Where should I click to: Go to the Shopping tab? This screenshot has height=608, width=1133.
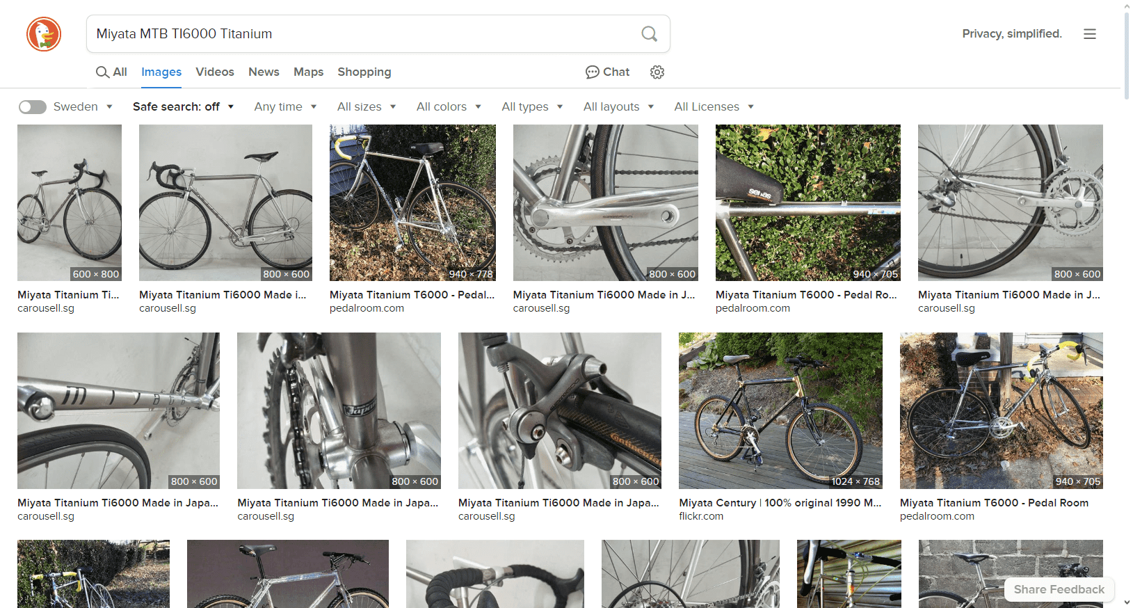[x=364, y=72]
